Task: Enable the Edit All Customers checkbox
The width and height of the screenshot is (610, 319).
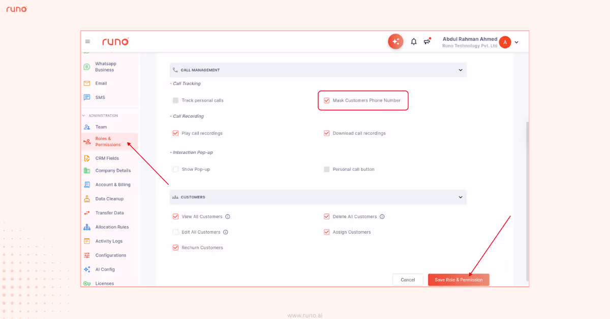Action: pos(176,232)
